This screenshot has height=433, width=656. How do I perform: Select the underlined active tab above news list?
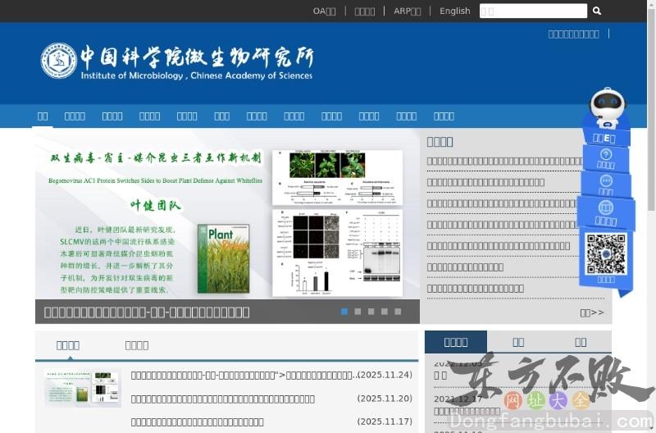(68, 345)
